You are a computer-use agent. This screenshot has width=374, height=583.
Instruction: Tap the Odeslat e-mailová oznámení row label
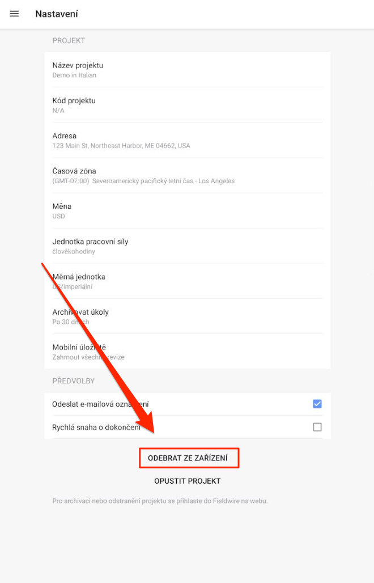101,404
